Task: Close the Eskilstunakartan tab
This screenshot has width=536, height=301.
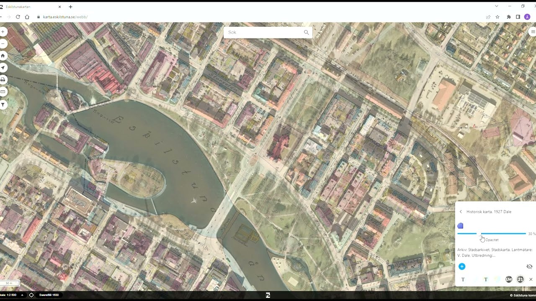Action: pyautogui.click(x=60, y=7)
